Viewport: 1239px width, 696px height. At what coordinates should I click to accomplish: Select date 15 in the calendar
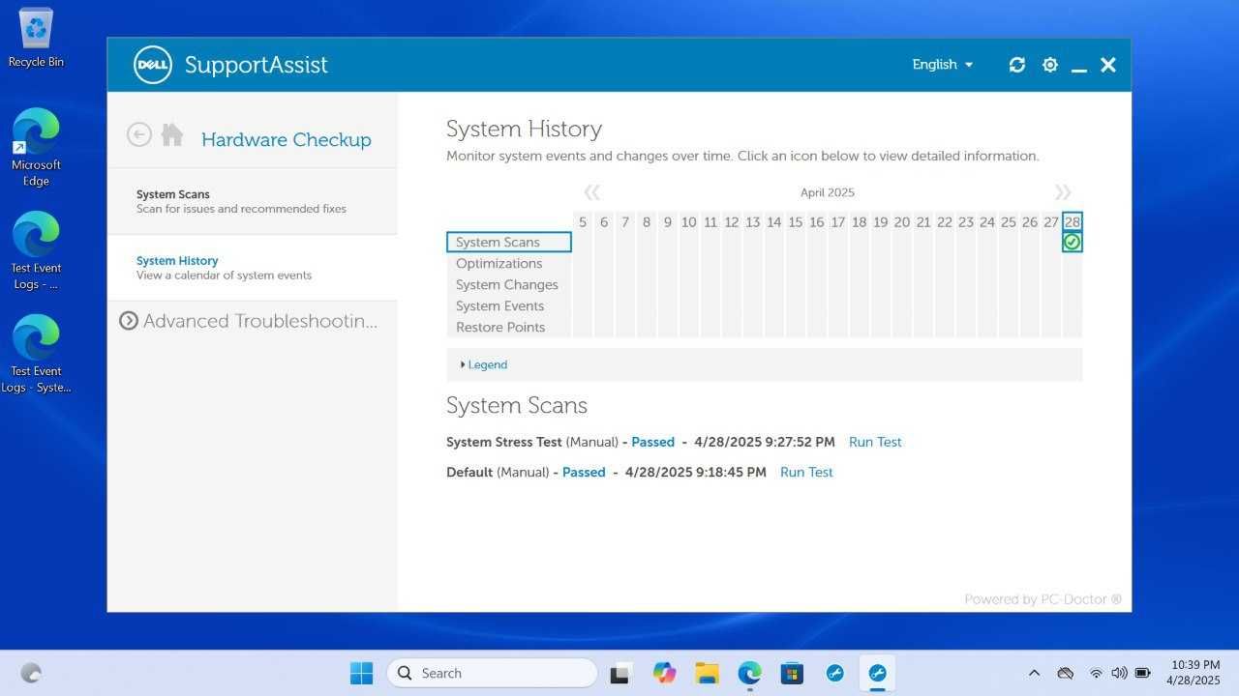tap(796, 222)
